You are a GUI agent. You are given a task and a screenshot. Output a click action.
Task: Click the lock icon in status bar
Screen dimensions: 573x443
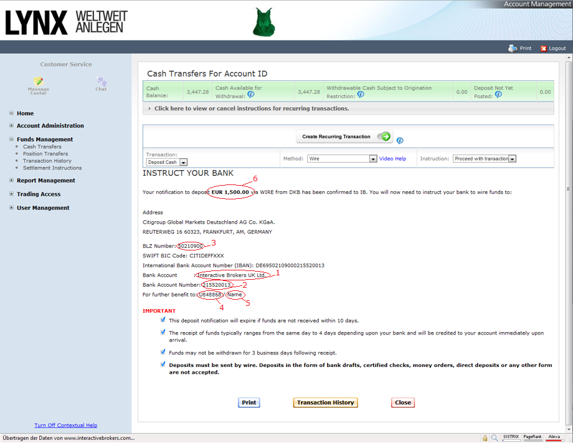485,438
